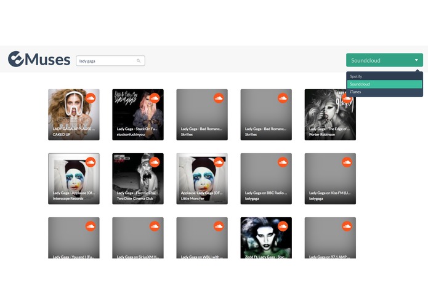Open the Zedd Ft. Lady Gaga artwork
The height and width of the screenshot is (304, 428).
pos(266,238)
